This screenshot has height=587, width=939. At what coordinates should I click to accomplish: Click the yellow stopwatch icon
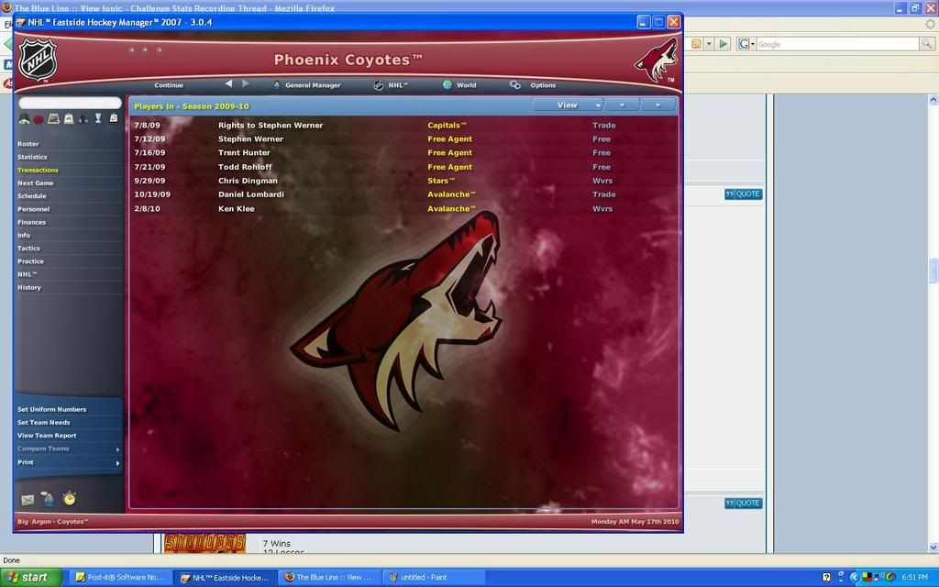click(70, 498)
